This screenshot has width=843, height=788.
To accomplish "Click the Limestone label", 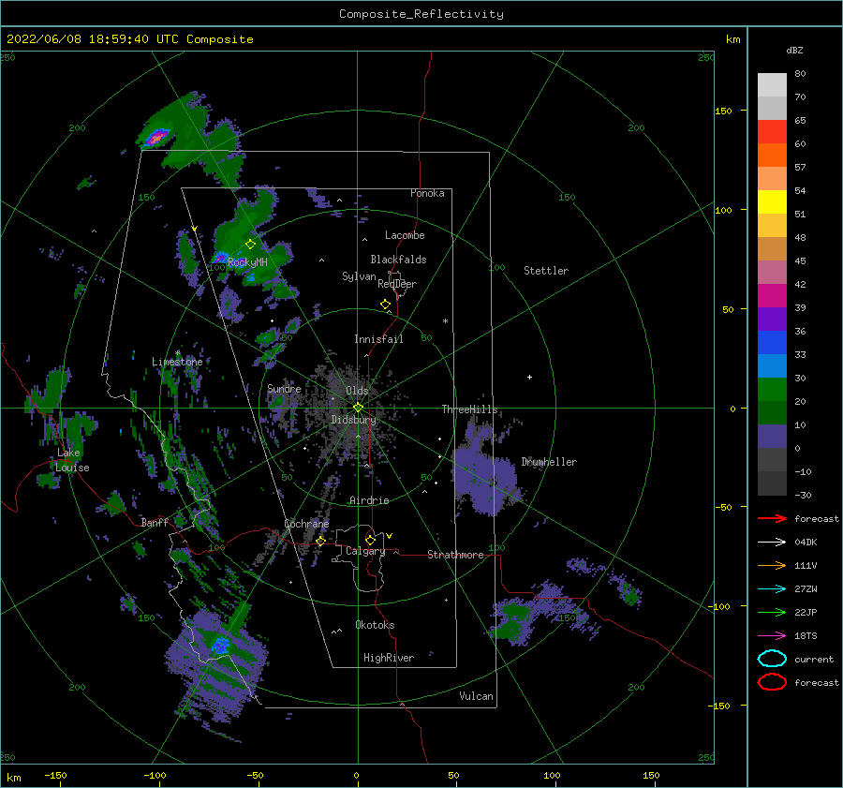I will [177, 362].
